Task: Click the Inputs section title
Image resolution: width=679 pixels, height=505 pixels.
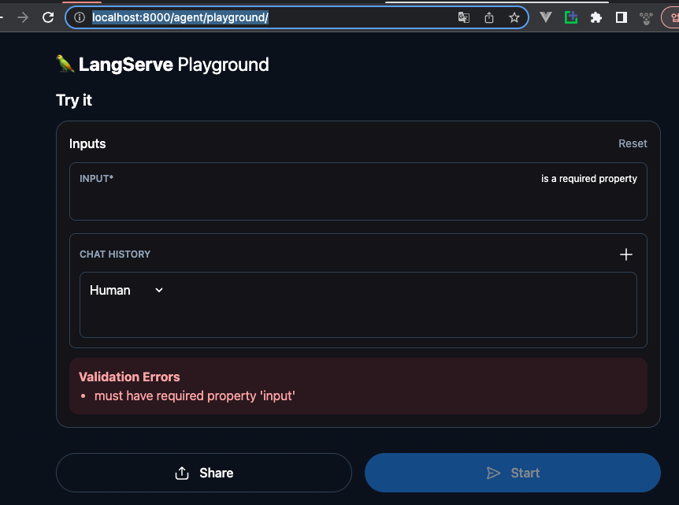Action: pos(87,144)
